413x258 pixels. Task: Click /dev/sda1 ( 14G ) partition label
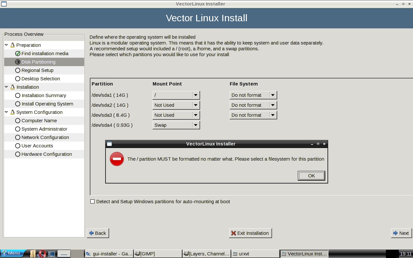tap(110, 95)
